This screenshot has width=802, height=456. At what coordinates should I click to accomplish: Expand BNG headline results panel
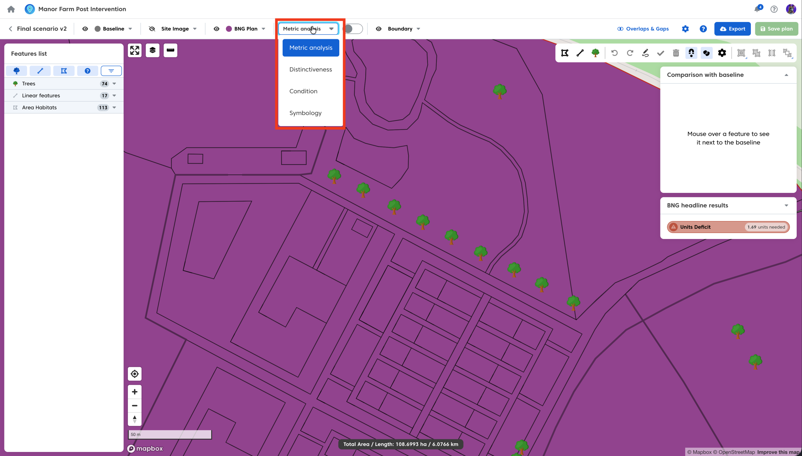point(786,205)
